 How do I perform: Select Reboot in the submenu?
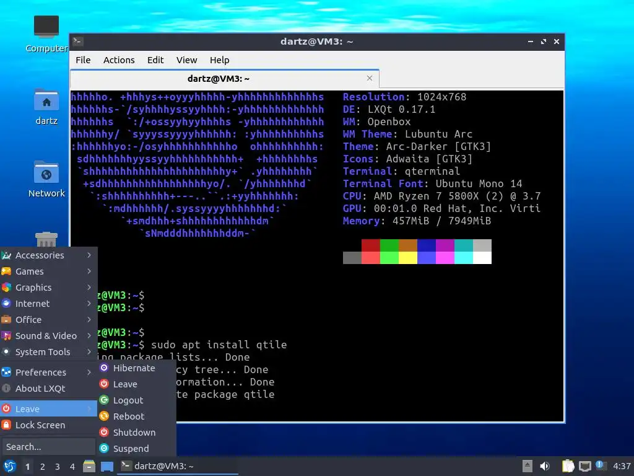(x=137, y=416)
